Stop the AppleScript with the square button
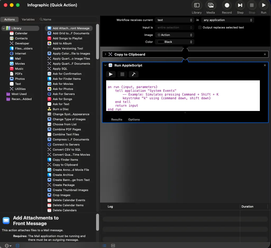 click(122, 74)
